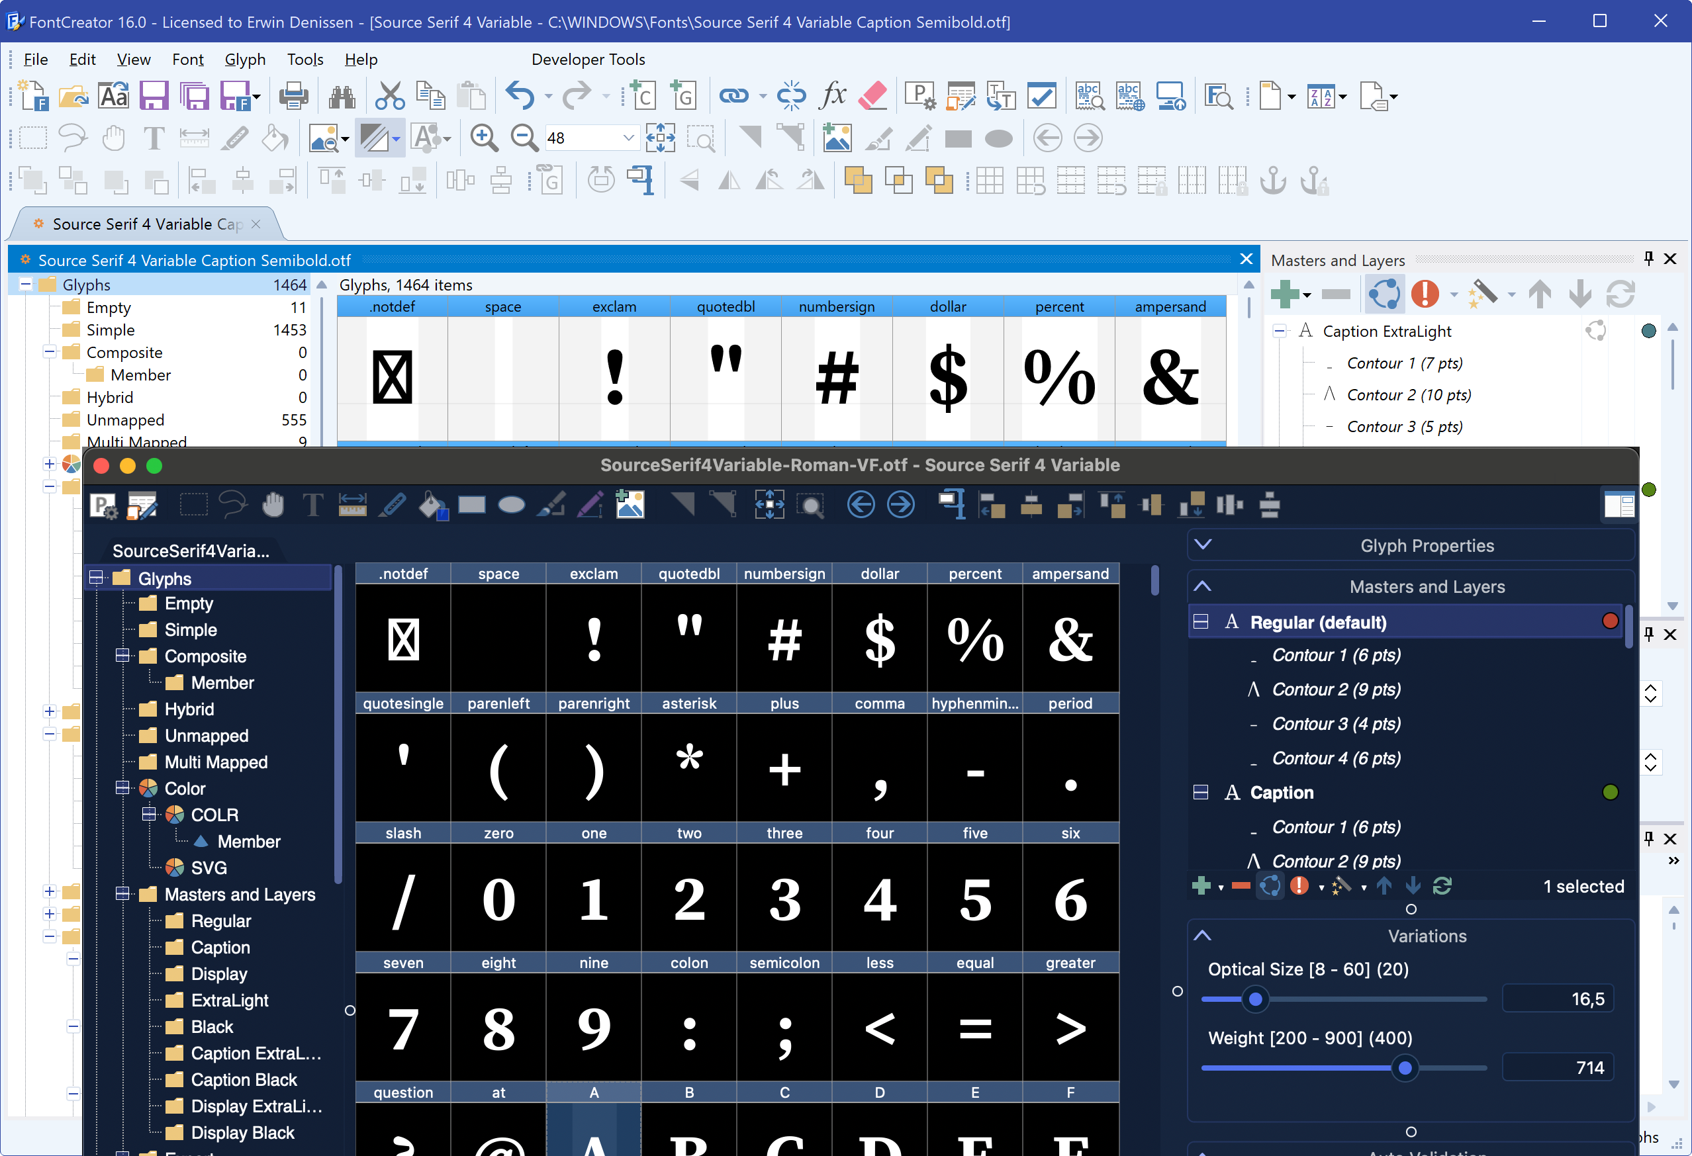Toggle the teal dot on Caption ExtraLight
The width and height of the screenshot is (1692, 1156).
(x=1648, y=332)
